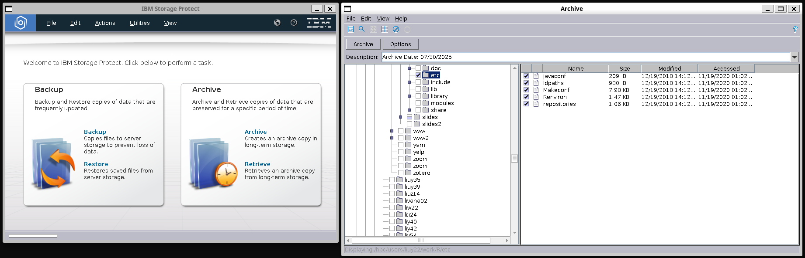
Task: Click the help icon at Archive toolbar's right end
Action: (x=795, y=29)
